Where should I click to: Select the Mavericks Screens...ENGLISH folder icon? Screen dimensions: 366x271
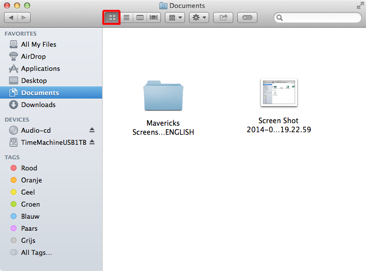[x=163, y=96]
